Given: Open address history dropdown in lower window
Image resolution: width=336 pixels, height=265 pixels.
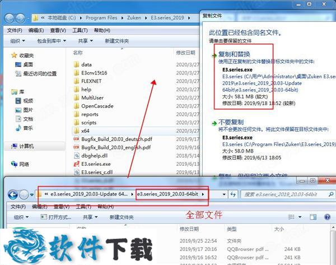Looking at the screenshot, I should tap(224, 194).
